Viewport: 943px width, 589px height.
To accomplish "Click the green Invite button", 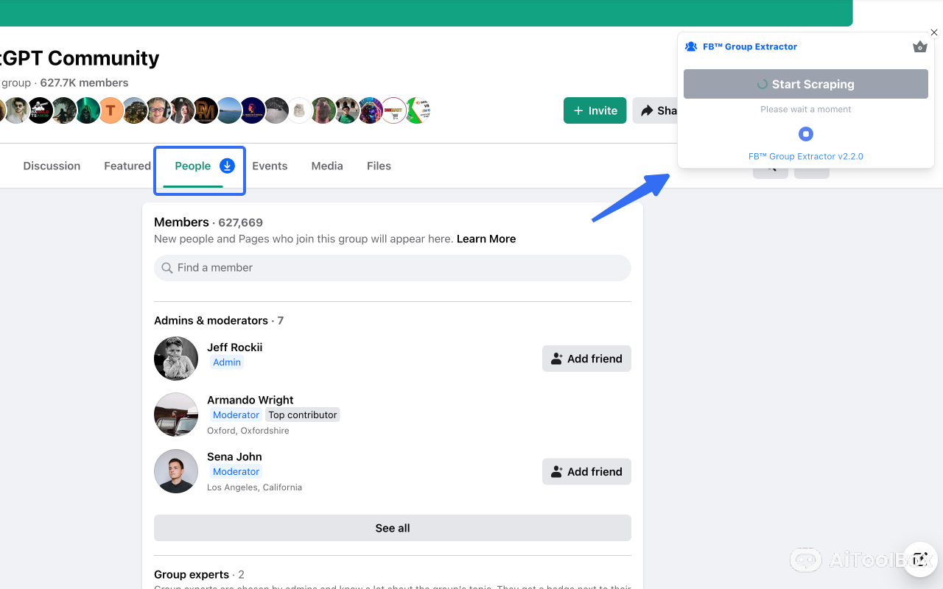I will (595, 110).
